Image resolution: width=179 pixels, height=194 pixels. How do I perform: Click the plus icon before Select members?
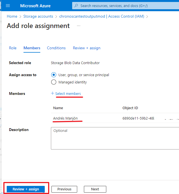coord(53,94)
